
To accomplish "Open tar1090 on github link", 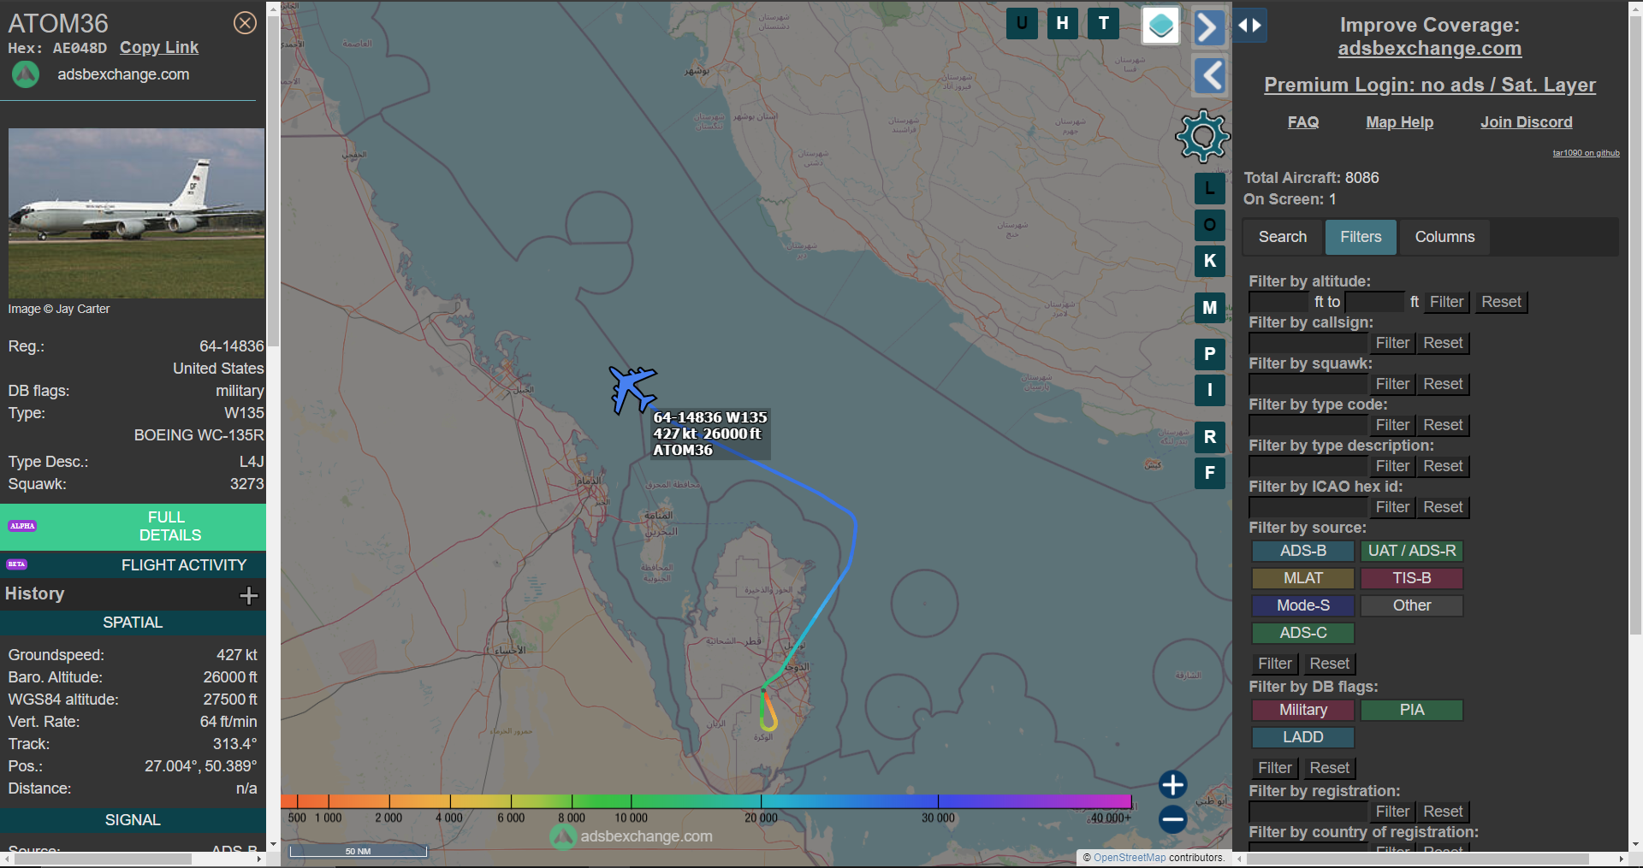I will click(x=1586, y=153).
